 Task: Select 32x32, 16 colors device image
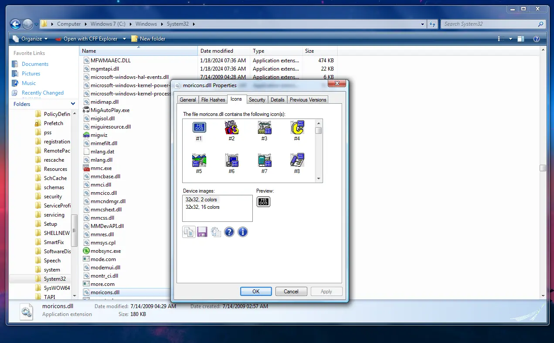click(203, 207)
